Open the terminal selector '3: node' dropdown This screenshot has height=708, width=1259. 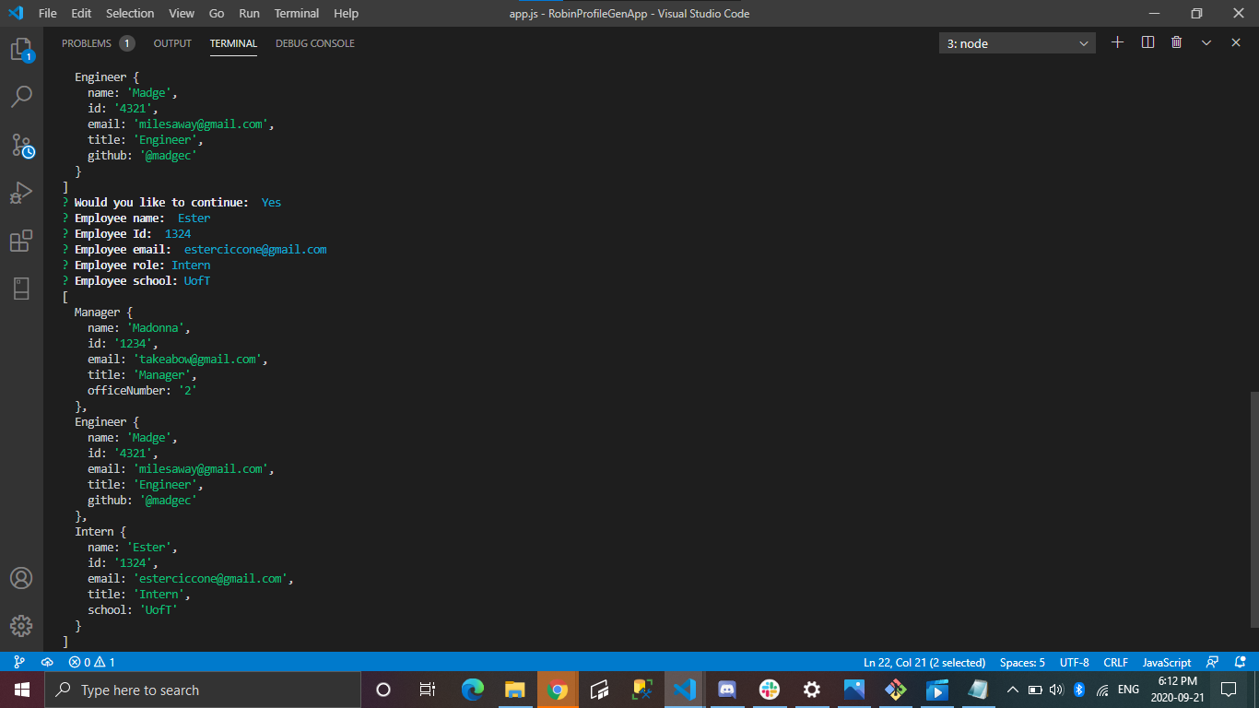tap(1018, 43)
